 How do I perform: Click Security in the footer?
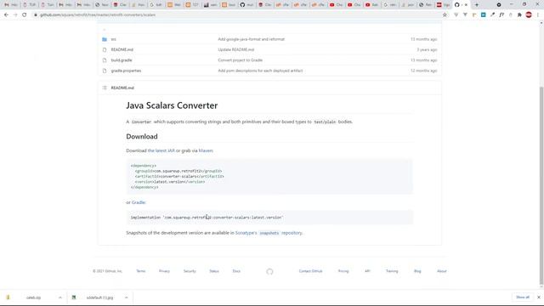coord(190,271)
